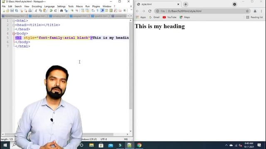Click the horizontal scrollbar left arrow in Notepad++

(3, 134)
